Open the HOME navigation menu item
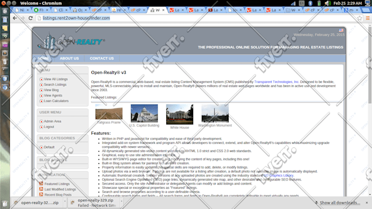This screenshot has width=372, height=209. click(43, 58)
